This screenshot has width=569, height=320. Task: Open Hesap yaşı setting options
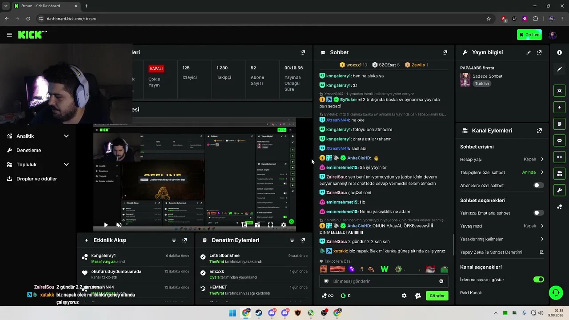(502, 159)
